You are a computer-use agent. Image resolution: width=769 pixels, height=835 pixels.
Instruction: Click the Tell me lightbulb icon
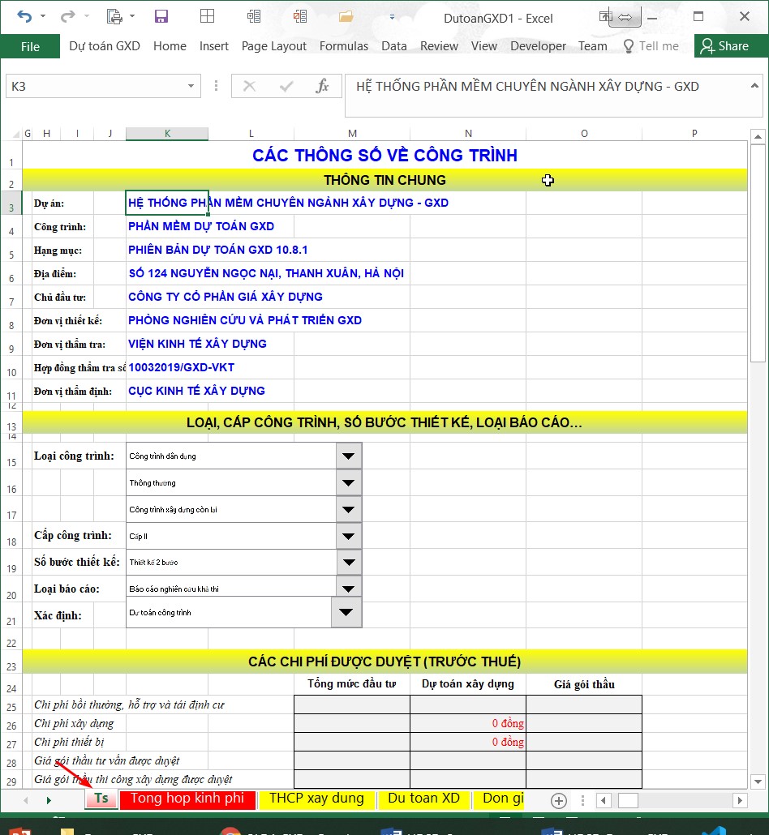(x=626, y=46)
